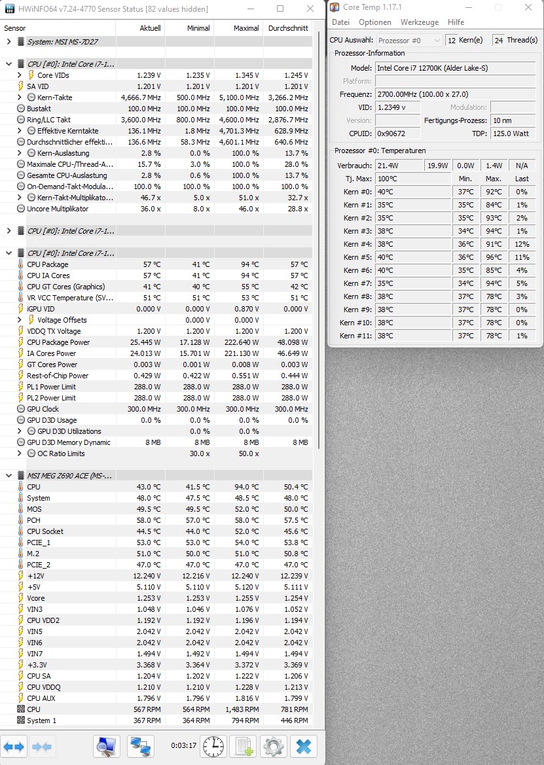Click the fan icon beside System 1
The width and height of the screenshot is (544, 765).
[20, 720]
